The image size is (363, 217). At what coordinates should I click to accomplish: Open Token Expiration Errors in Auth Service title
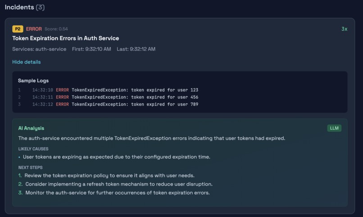[65, 38]
